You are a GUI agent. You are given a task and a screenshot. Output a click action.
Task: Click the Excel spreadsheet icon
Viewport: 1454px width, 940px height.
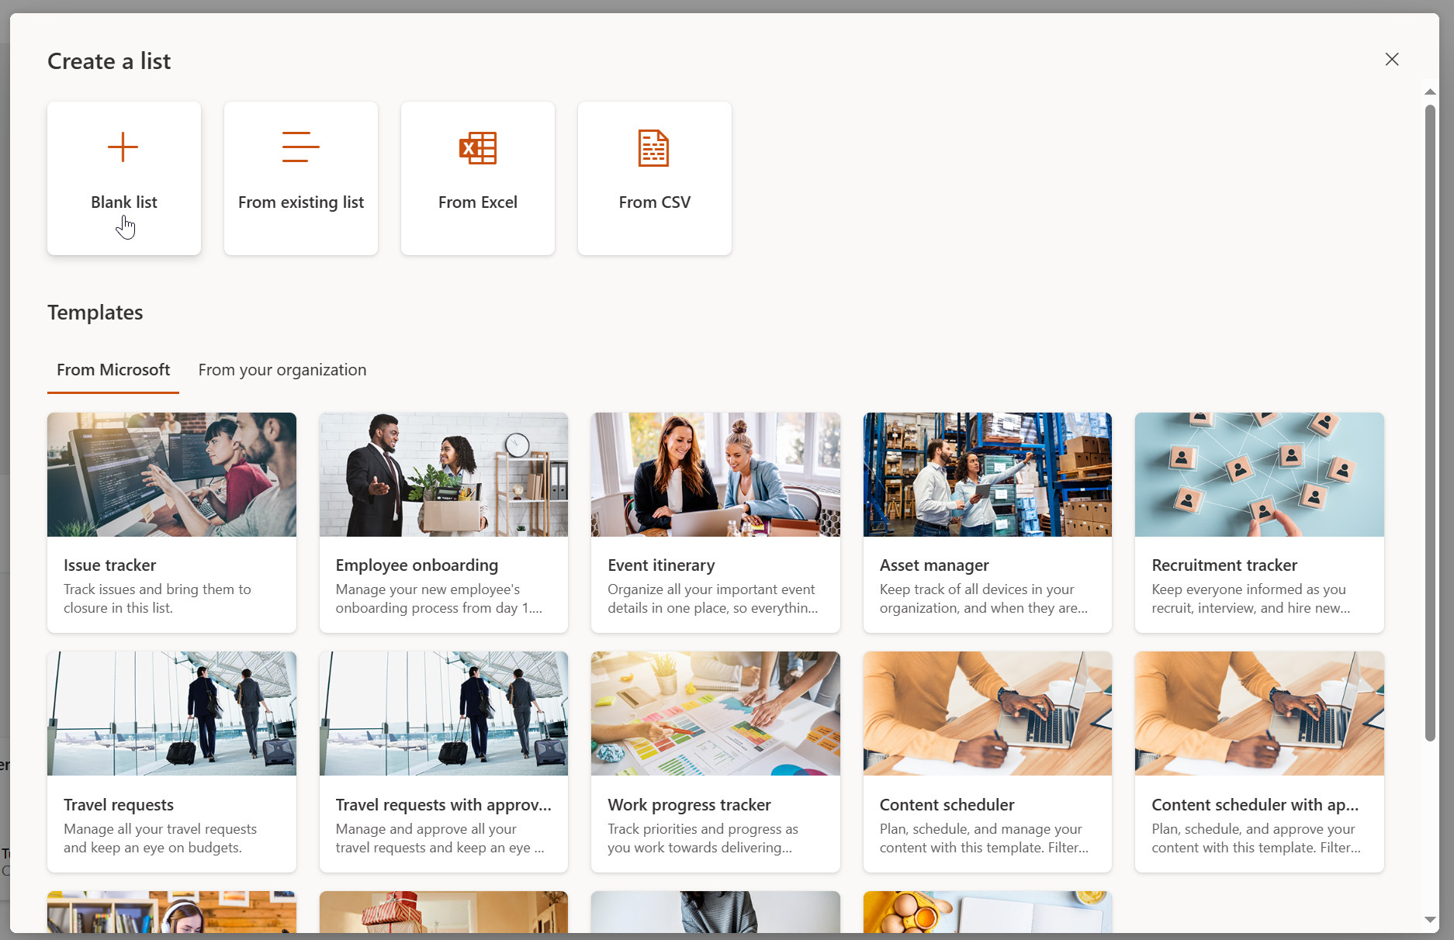478,147
